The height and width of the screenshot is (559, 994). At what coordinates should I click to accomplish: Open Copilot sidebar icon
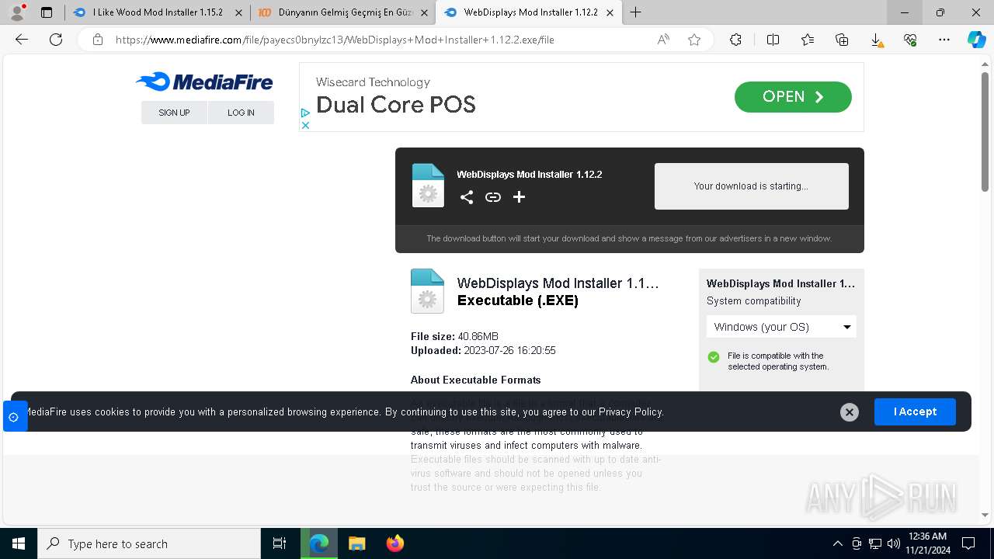[976, 40]
